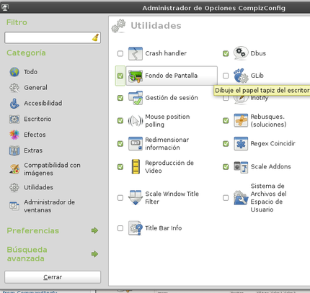Click the Extras category icon
This screenshot has width=310, height=293.
(x=14, y=150)
